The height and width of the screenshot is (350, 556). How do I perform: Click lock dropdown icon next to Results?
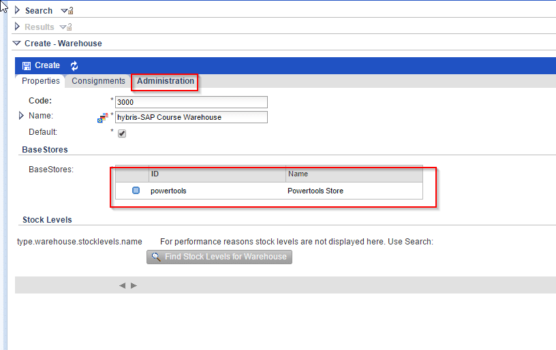click(x=65, y=27)
